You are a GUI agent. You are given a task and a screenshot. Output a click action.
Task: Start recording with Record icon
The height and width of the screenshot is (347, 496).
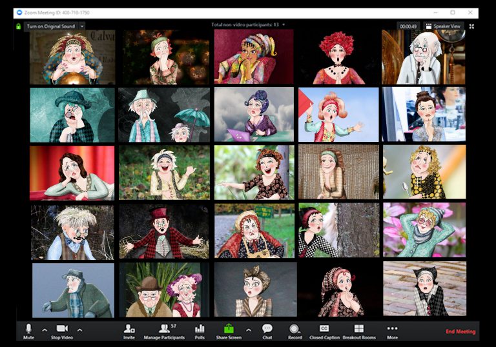point(294,329)
